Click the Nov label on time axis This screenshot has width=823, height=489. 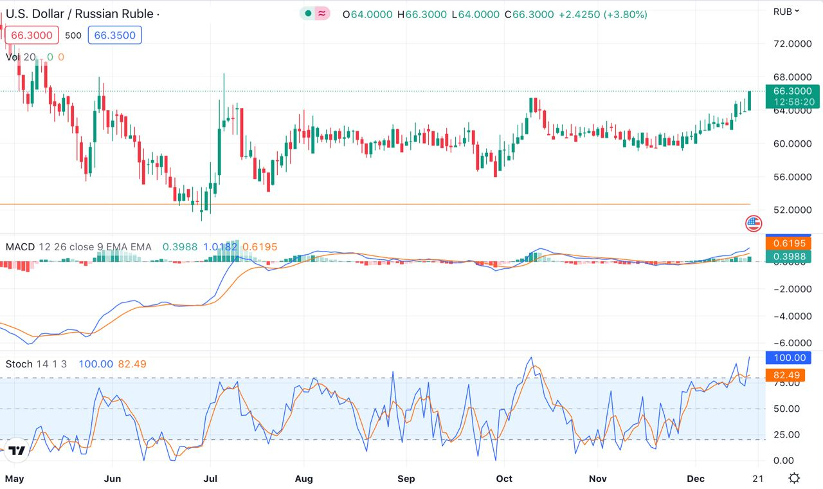click(x=598, y=479)
